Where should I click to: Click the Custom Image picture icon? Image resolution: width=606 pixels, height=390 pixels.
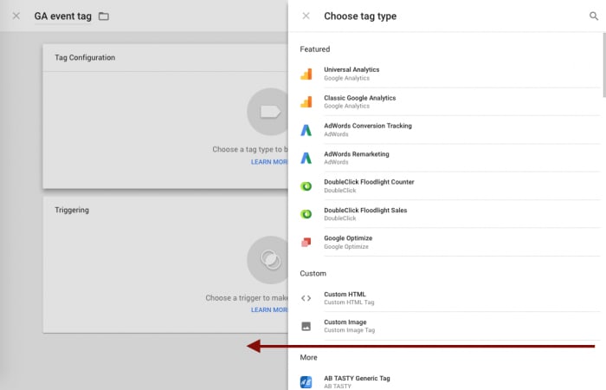pos(306,326)
